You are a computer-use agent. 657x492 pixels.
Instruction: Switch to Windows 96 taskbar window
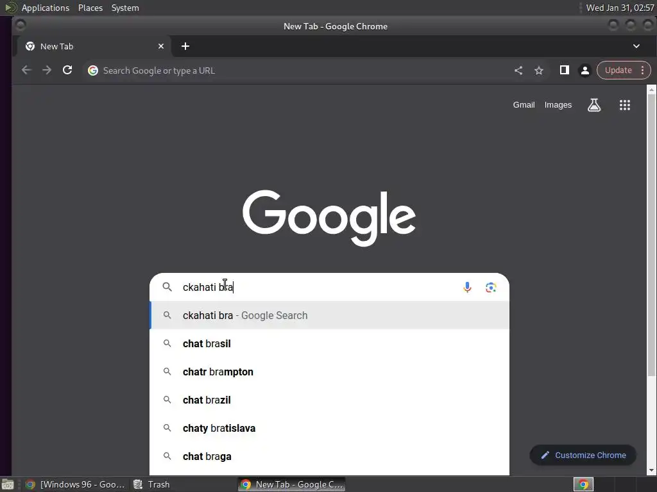[x=76, y=484]
